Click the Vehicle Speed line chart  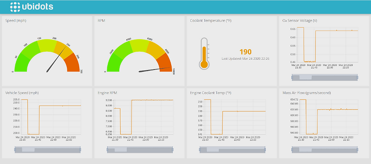(51, 117)
